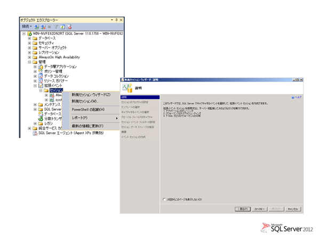Choose 新規セッション ウィザード(Z) from context menu

pos(91,95)
